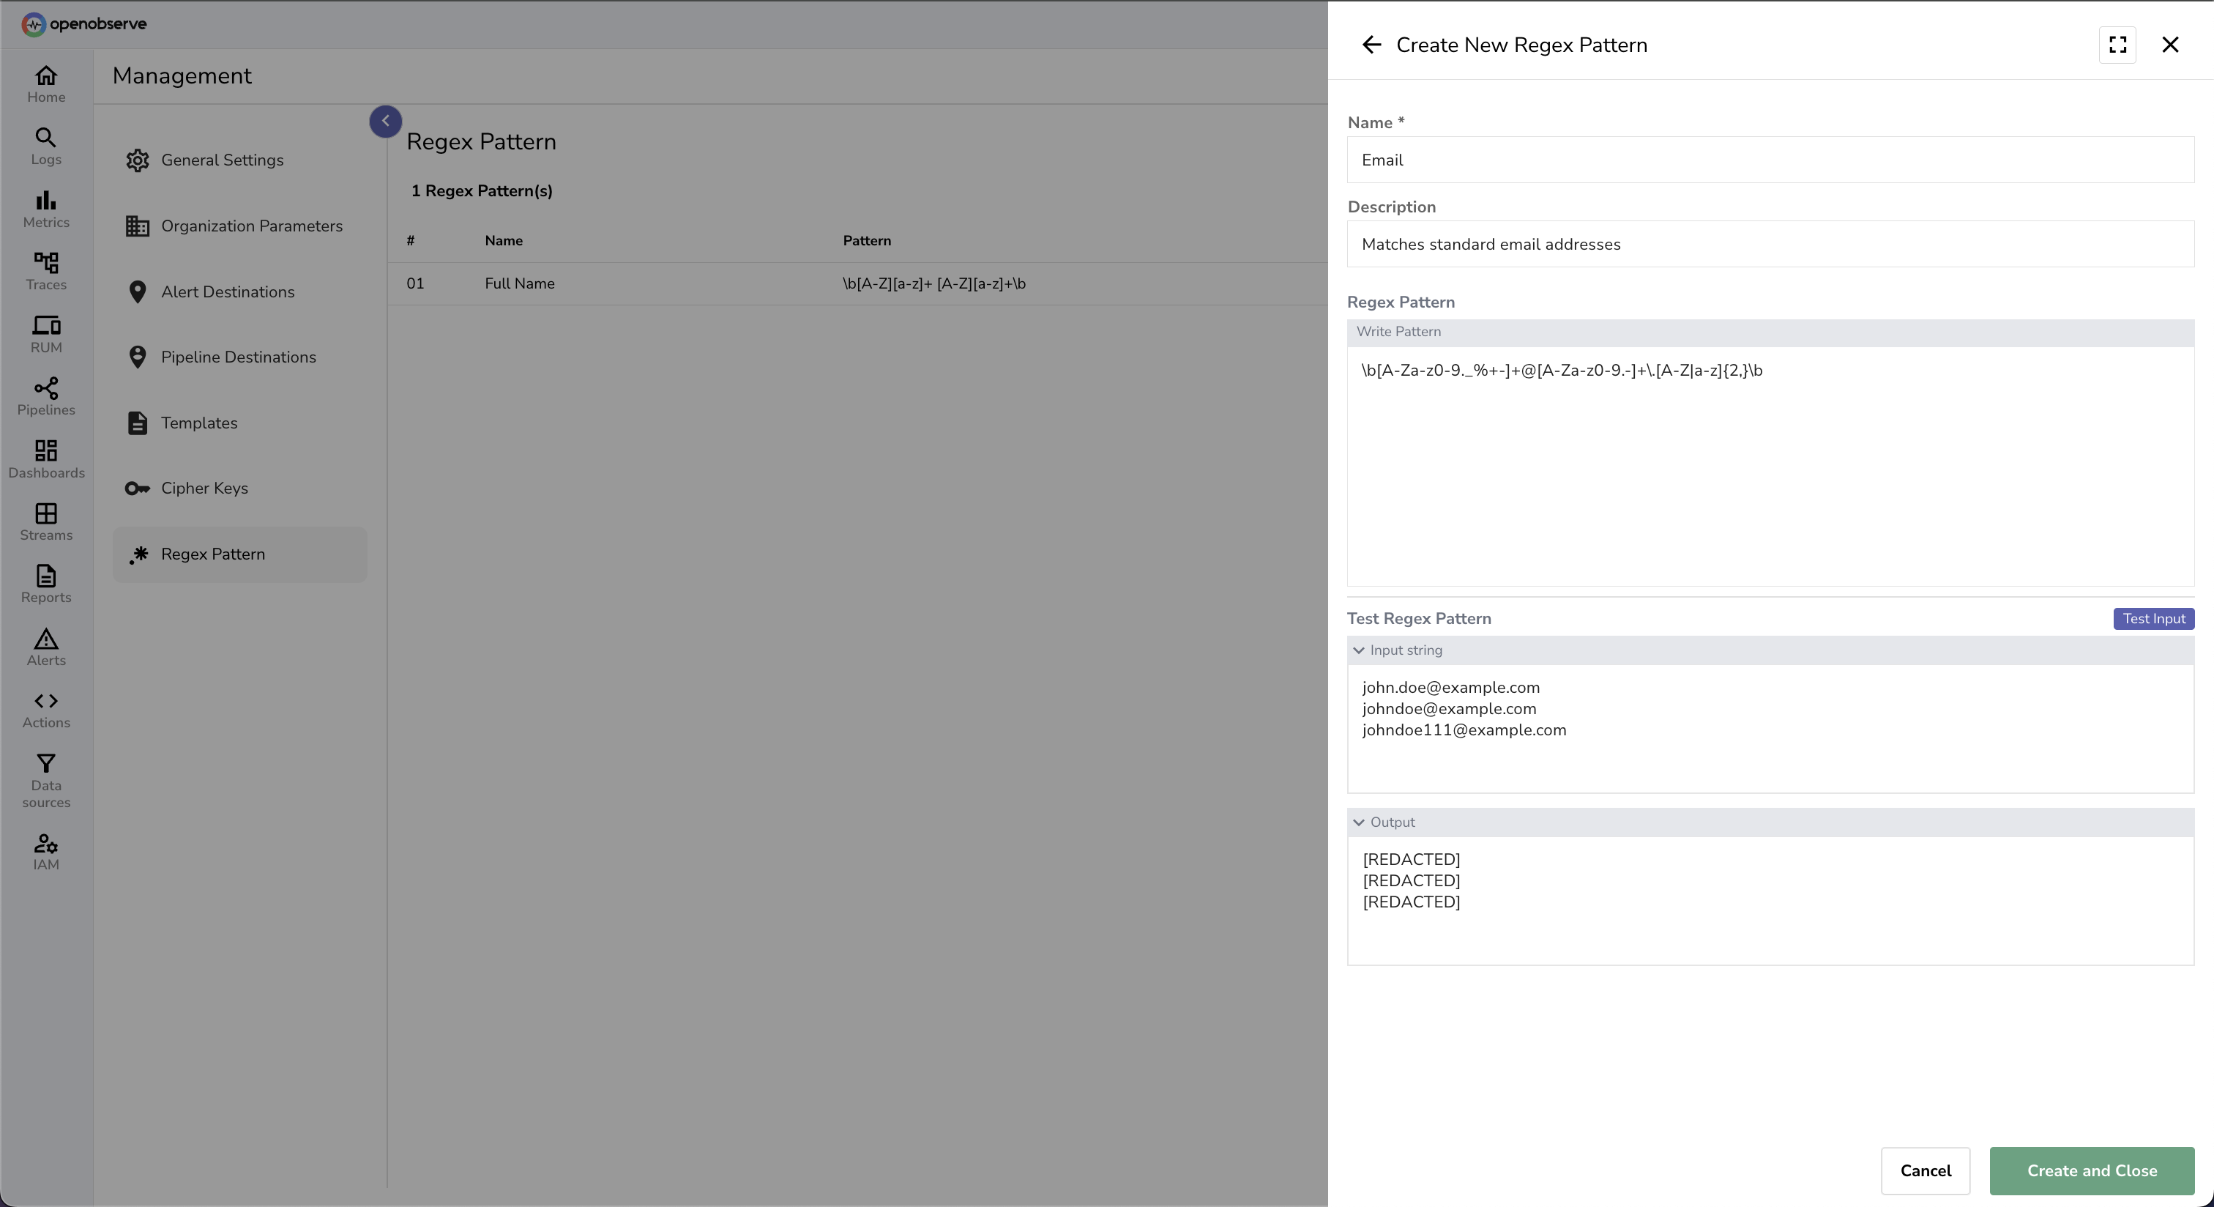The width and height of the screenshot is (2214, 1207).
Task: Open Data sources page
Action: tap(46, 781)
